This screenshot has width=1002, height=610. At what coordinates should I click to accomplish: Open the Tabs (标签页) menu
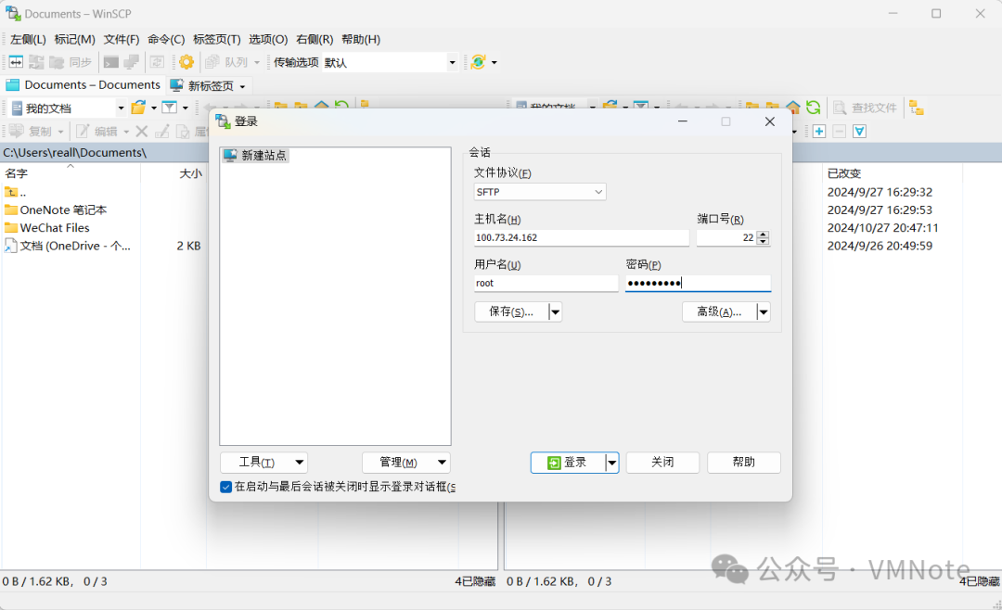coord(216,39)
